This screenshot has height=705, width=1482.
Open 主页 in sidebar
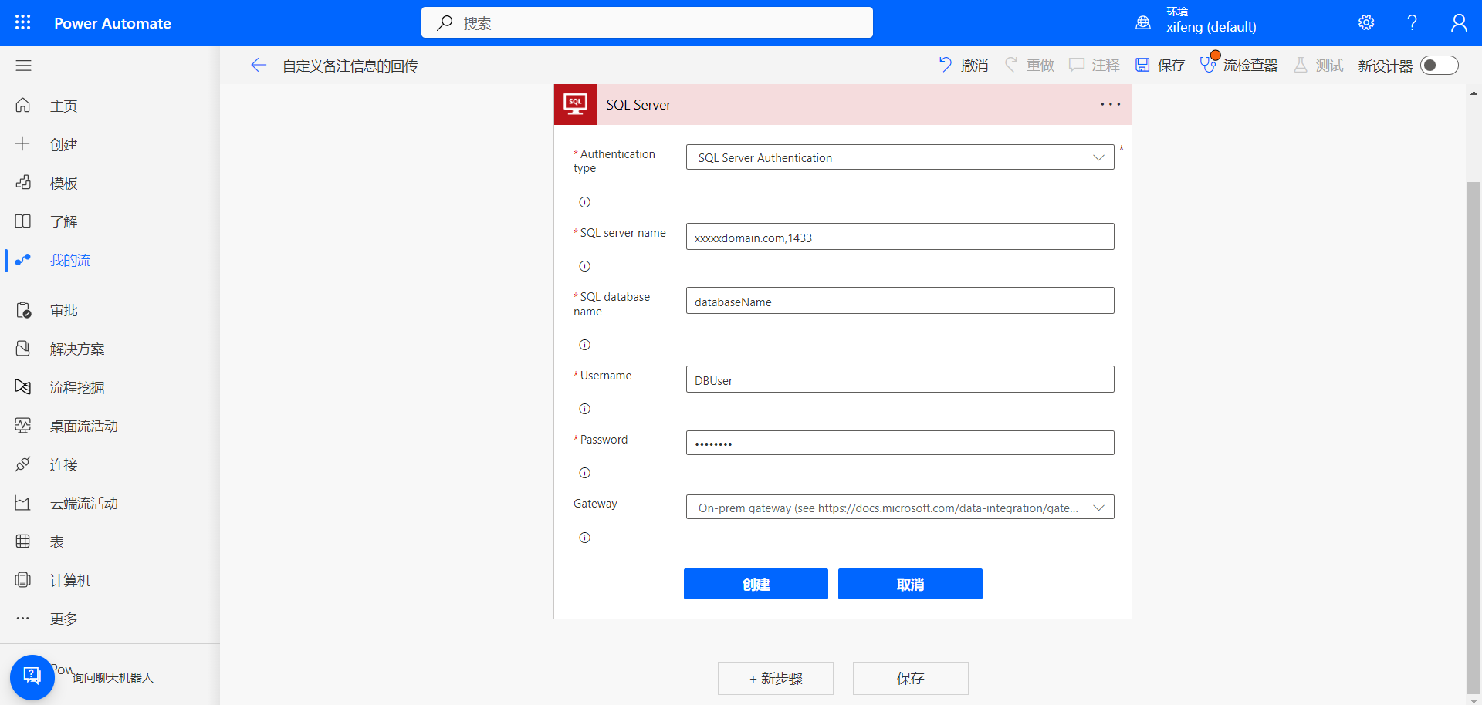[110, 106]
